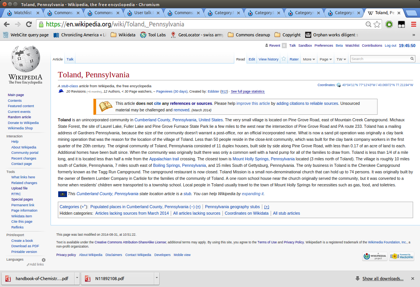This screenshot has height=287, width=420.
Task: Click the notifications counter next to Revent
Action: [284, 46]
